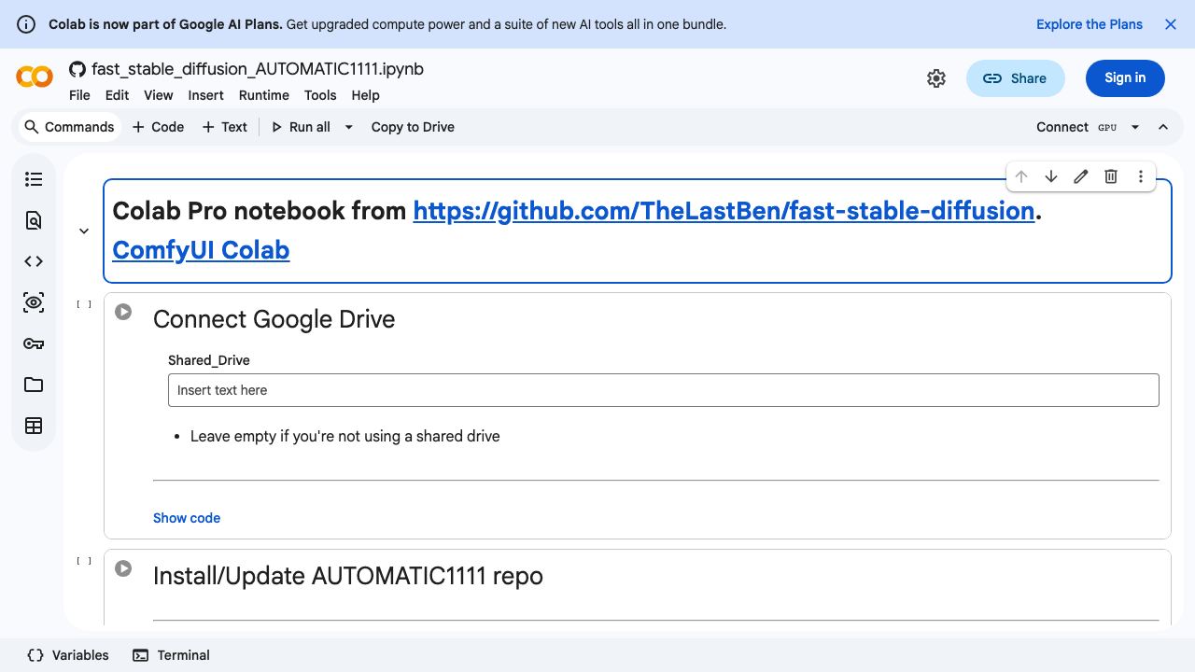Click Run all button
1195x672 pixels.
[301, 127]
